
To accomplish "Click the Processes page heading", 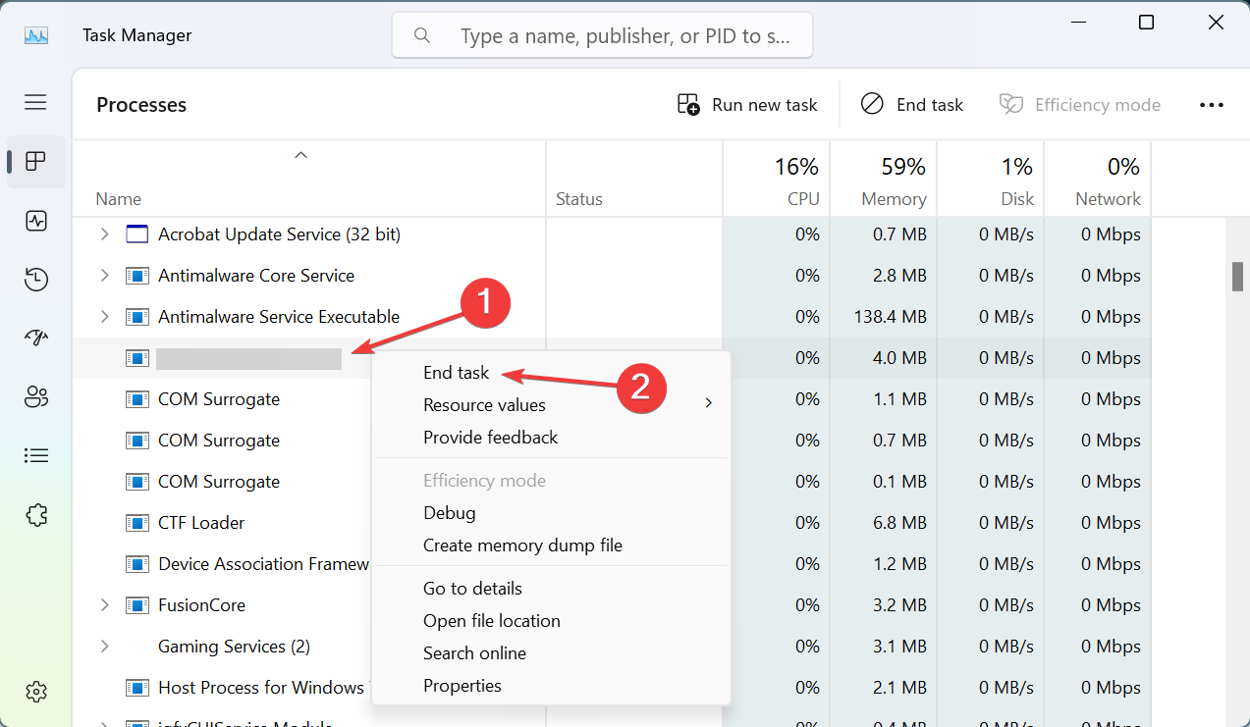I will [141, 105].
